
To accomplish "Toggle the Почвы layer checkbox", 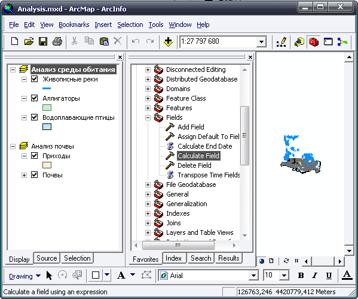I will 34,175.
